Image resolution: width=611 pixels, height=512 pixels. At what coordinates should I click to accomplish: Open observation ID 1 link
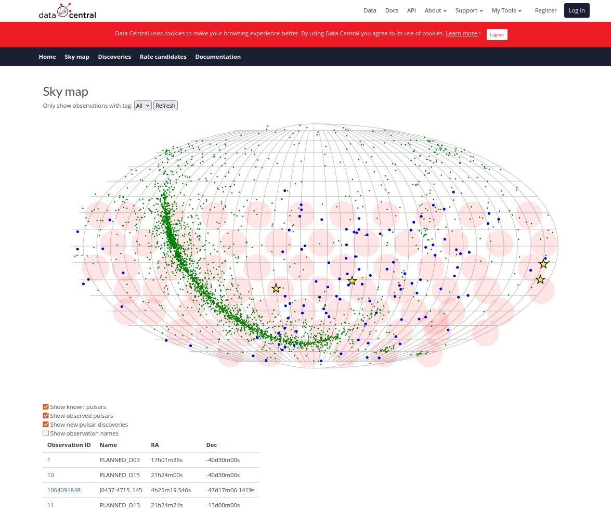coord(49,460)
